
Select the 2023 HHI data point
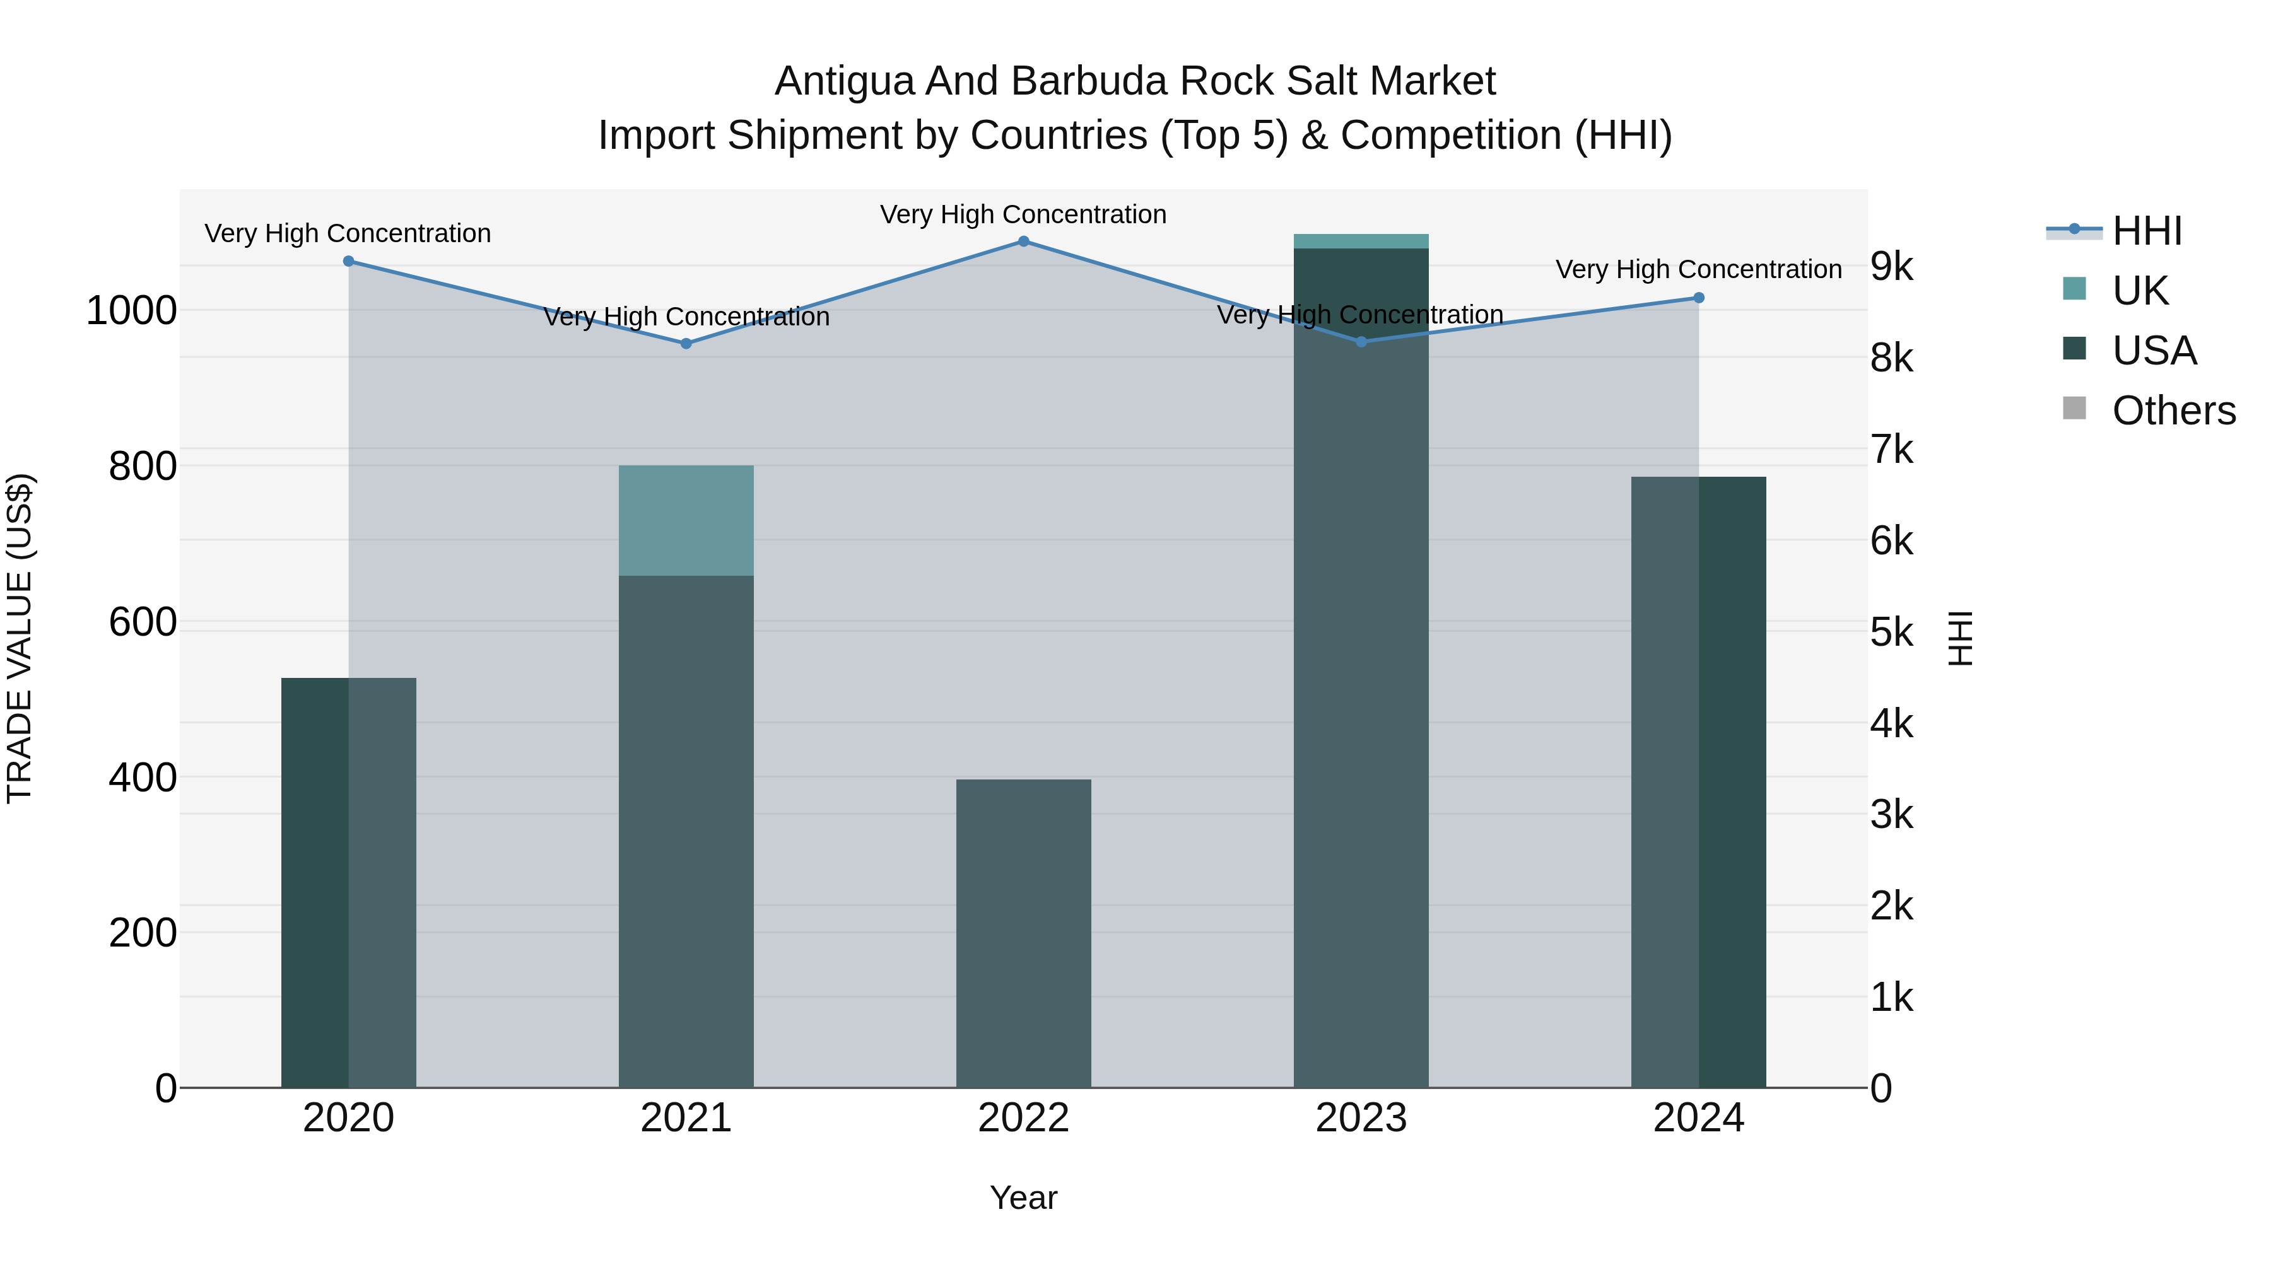pos(1361,342)
